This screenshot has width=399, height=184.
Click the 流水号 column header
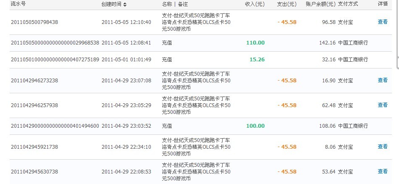18,4
